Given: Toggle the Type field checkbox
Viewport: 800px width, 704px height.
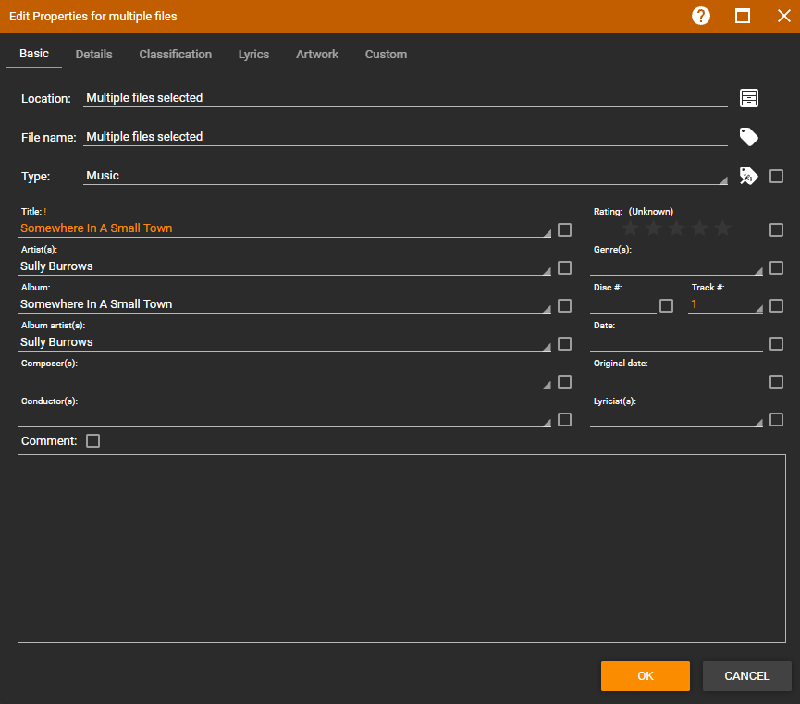Looking at the screenshot, I should pyautogui.click(x=776, y=176).
